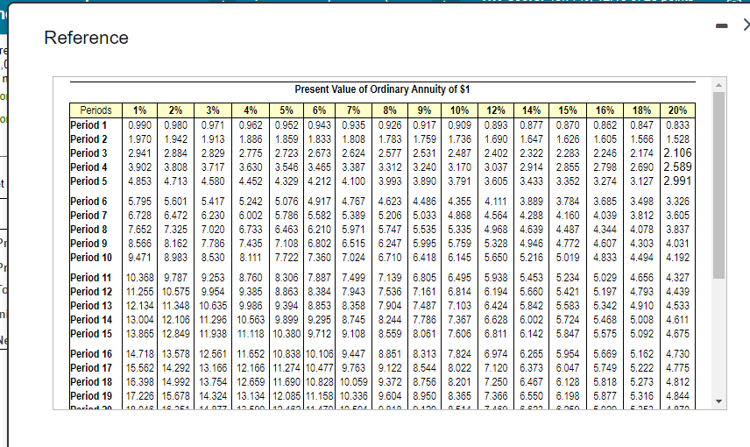Select the 14% column header
The width and height of the screenshot is (750, 447).
pos(532,110)
